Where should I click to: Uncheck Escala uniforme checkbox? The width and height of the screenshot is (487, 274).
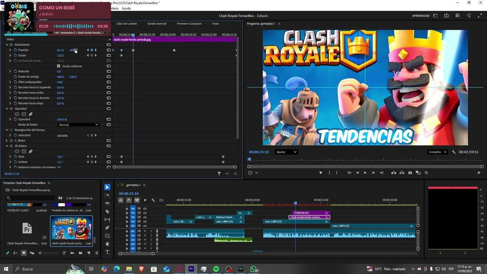click(59, 66)
